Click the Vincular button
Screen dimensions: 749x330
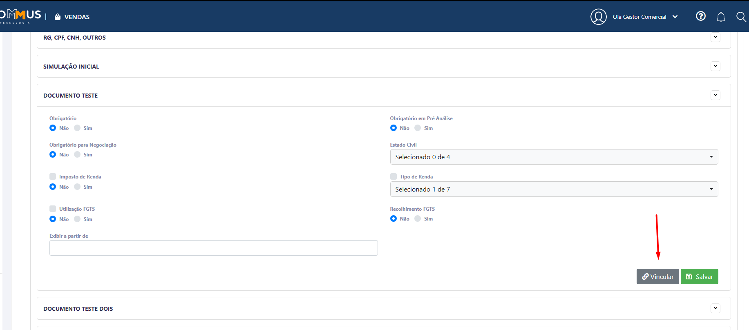coord(658,276)
